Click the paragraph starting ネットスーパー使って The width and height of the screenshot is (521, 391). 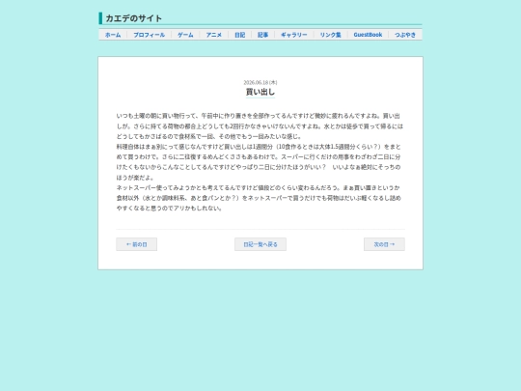[259, 198]
